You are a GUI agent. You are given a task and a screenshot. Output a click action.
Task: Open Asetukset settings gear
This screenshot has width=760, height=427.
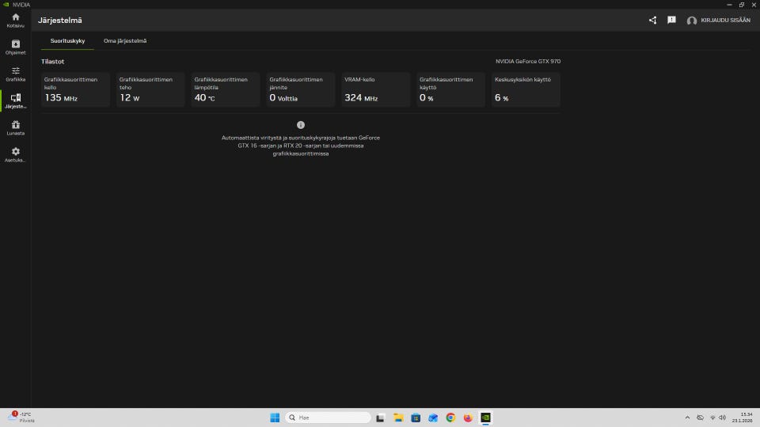click(15, 154)
